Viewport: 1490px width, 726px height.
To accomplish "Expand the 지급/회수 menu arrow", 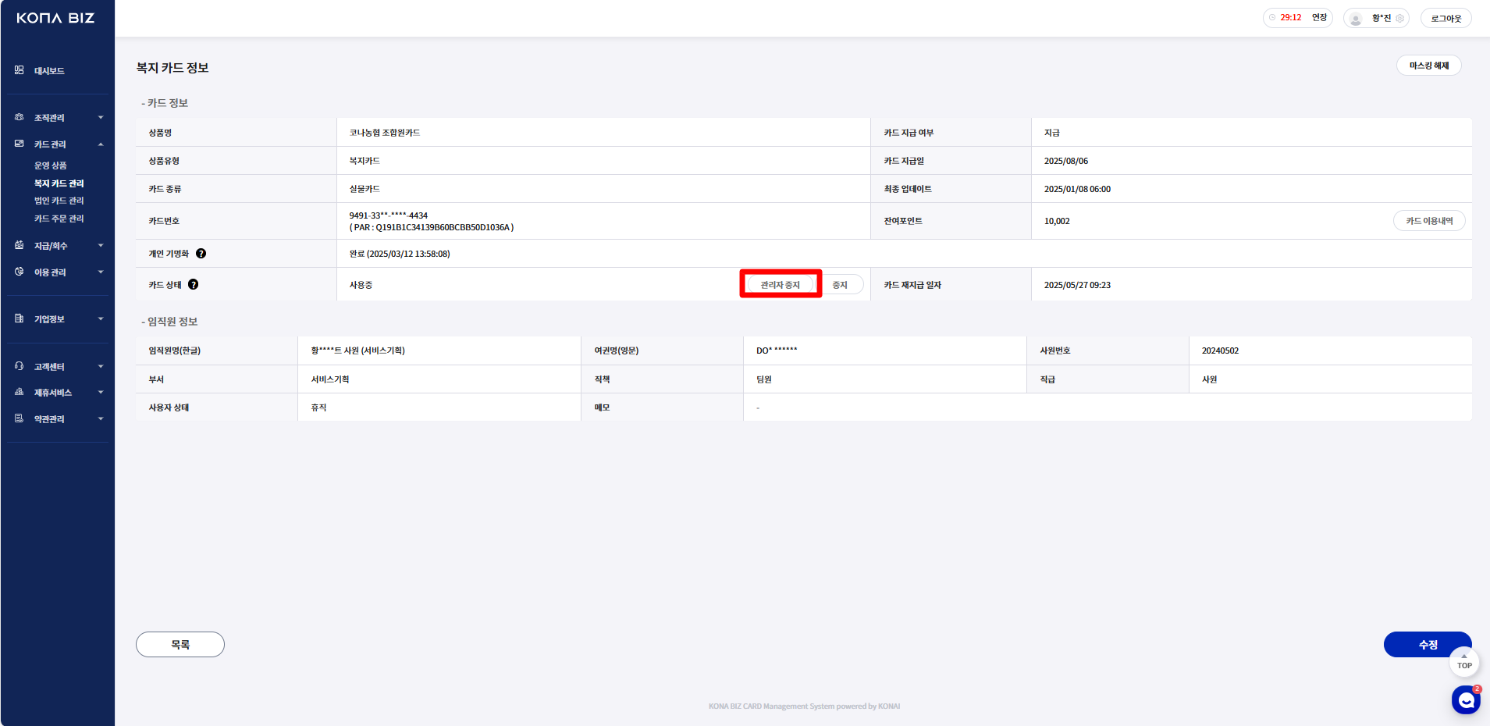I will coord(101,246).
